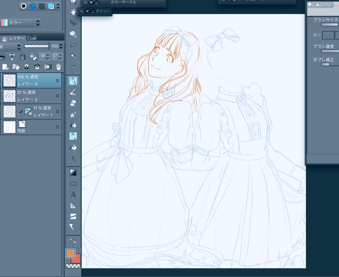Click the ◆◇▲△ペン sub tool name
Screen dimensions: 339x277
(x=320, y=4)
